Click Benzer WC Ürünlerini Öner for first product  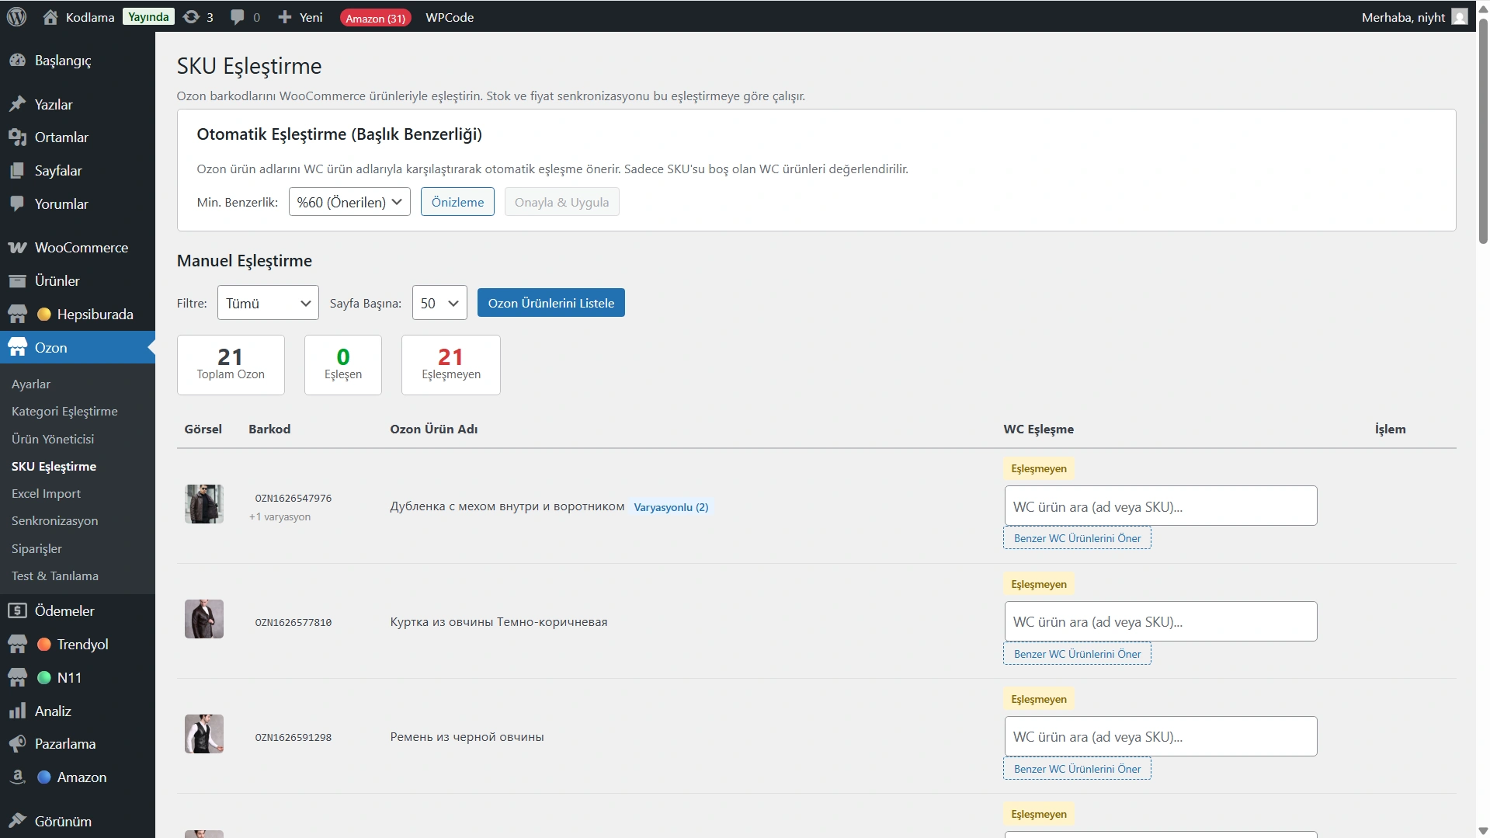(1077, 538)
